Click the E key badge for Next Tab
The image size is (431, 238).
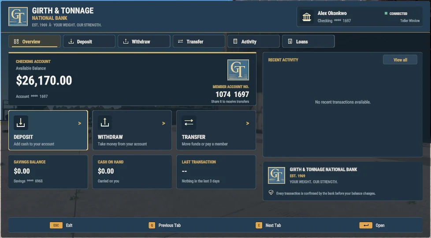point(259,225)
